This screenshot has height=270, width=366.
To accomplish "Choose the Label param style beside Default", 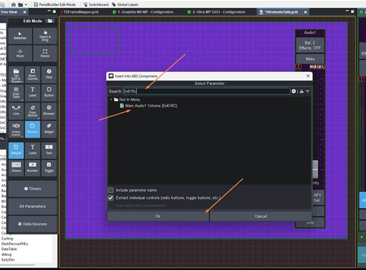I will [x=32, y=150].
